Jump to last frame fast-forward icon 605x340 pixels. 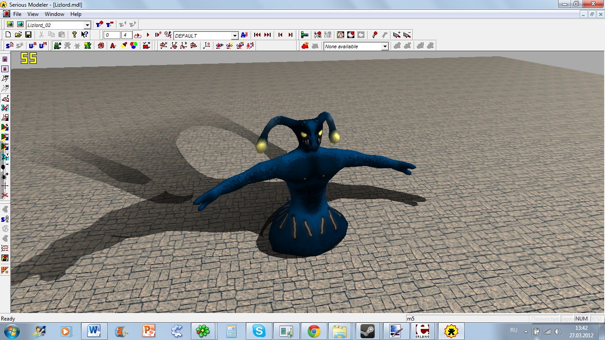point(268,35)
